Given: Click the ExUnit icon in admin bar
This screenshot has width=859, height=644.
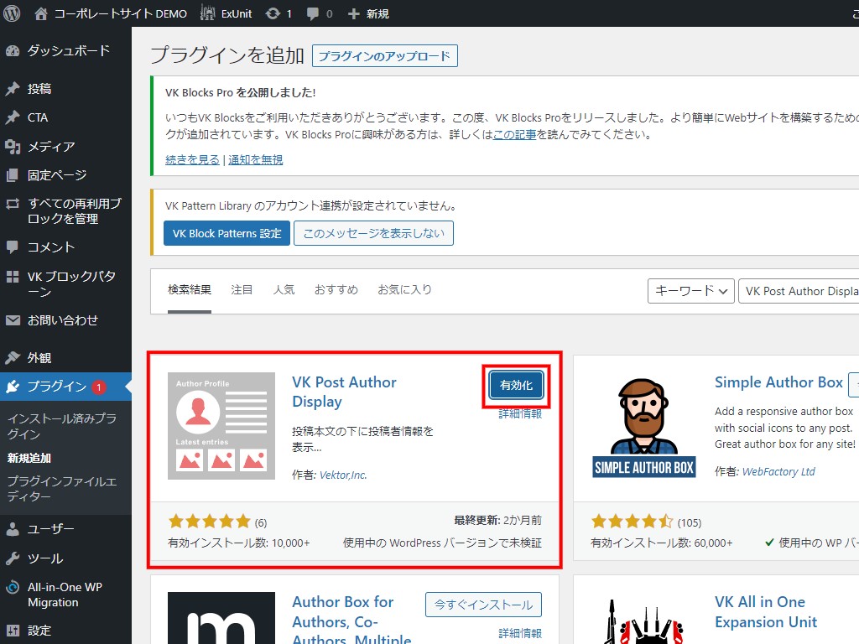Looking at the screenshot, I should coord(208,13).
